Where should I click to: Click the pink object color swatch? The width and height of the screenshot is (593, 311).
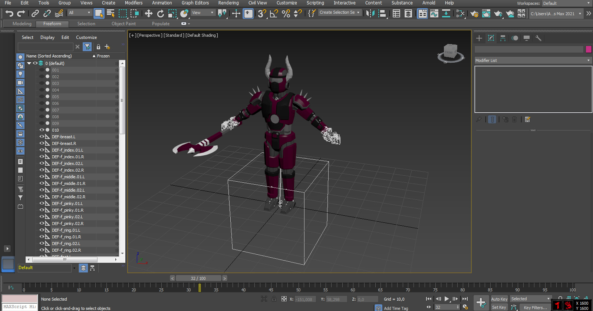pos(589,49)
